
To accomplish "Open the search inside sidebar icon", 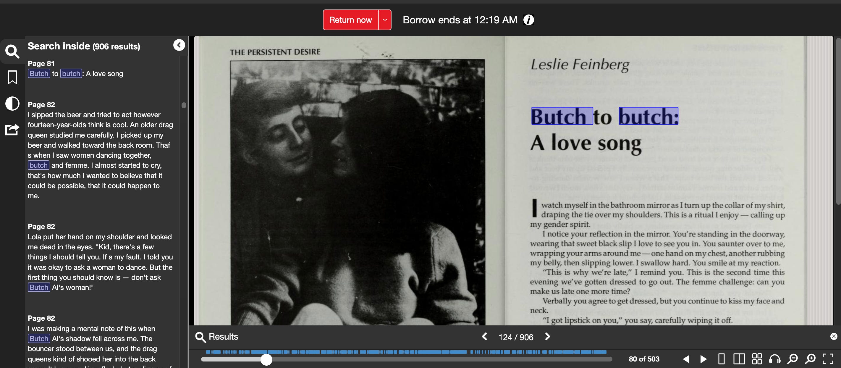I will tap(12, 51).
